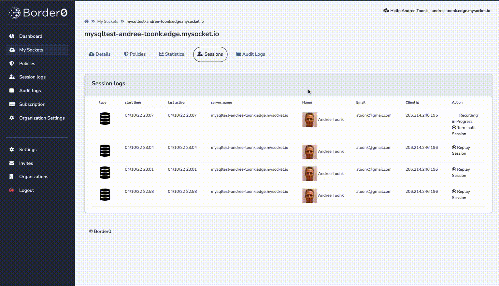
Task: Switch to the Policies tab
Action: point(135,54)
